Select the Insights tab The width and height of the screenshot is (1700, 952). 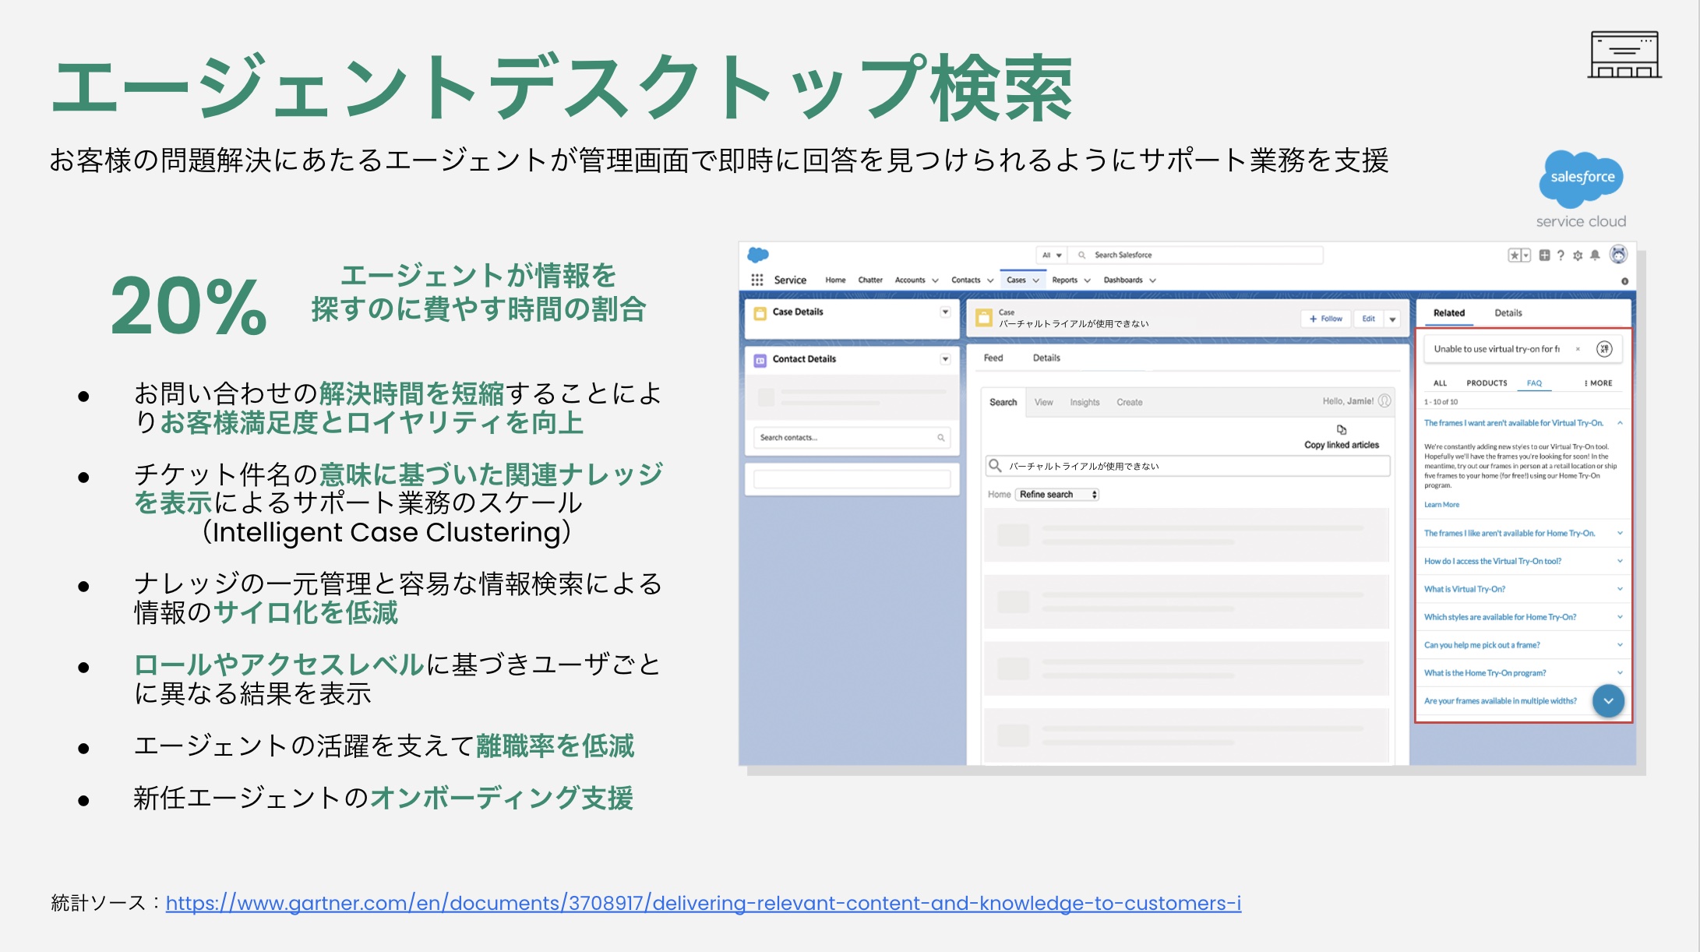(1085, 403)
